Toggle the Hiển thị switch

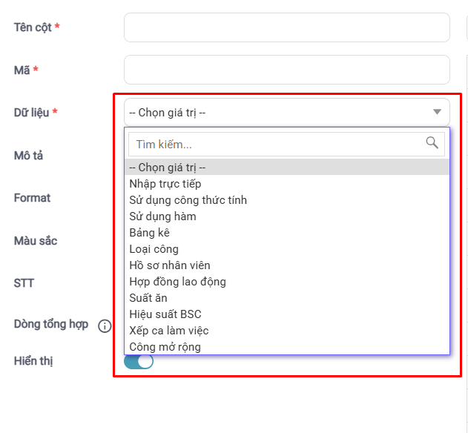click(139, 361)
